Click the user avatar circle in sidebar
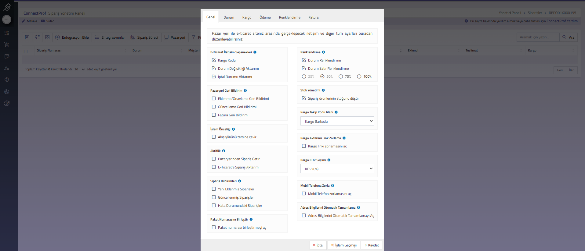585x251 pixels. click(7, 19)
